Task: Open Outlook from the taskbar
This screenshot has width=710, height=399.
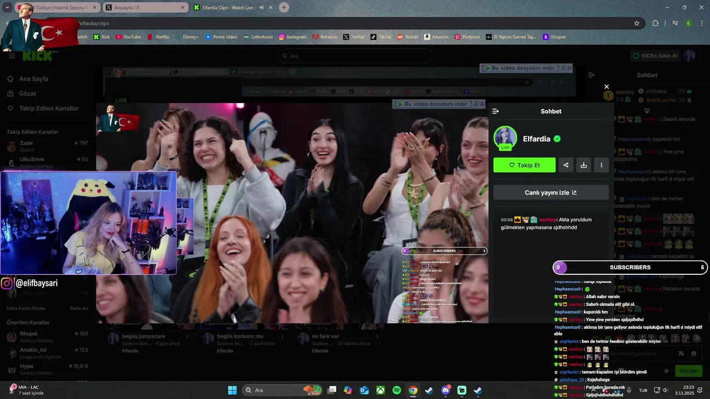Action: [x=364, y=390]
